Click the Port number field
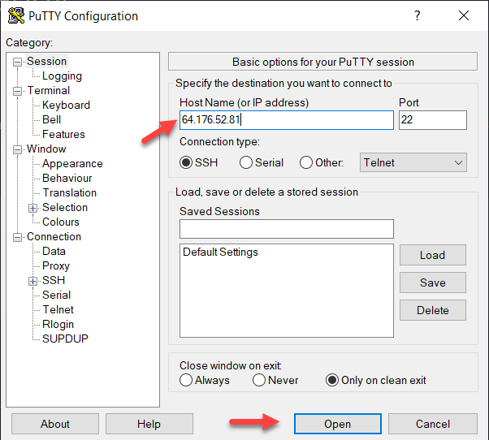This screenshot has height=440, width=489. (432, 120)
